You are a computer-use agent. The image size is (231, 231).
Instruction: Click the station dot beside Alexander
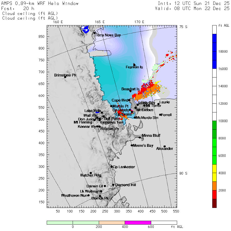[x=165, y=147]
